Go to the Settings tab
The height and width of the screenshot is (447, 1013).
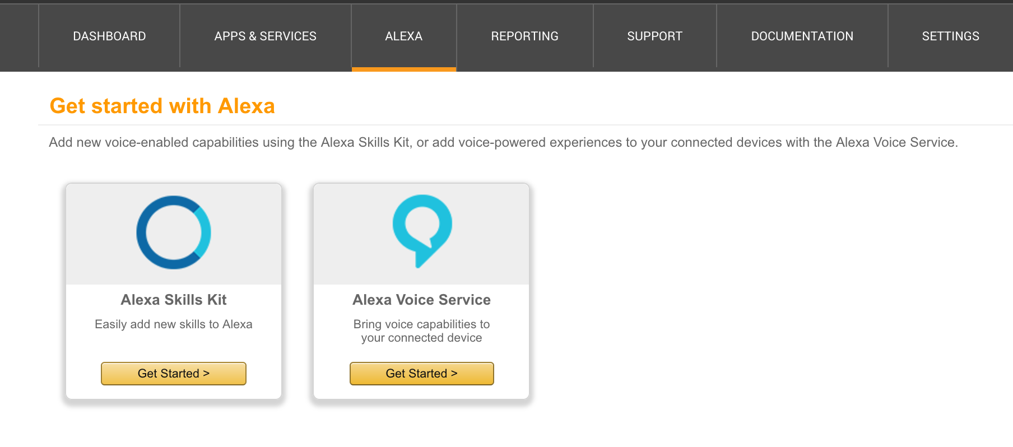point(951,36)
